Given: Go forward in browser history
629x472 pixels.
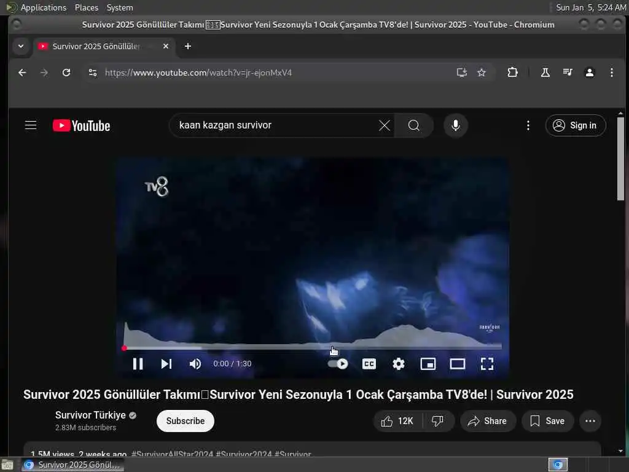Looking at the screenshot, I should pyautogui.click(x=44, y=73).
